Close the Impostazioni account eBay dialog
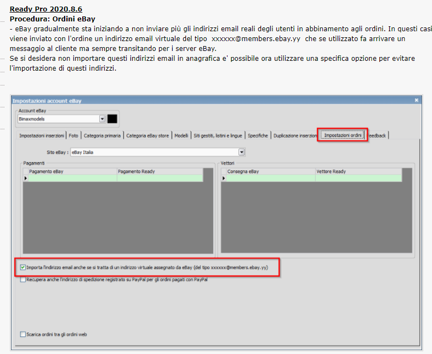The image size is (432, 354). (416, 100)
